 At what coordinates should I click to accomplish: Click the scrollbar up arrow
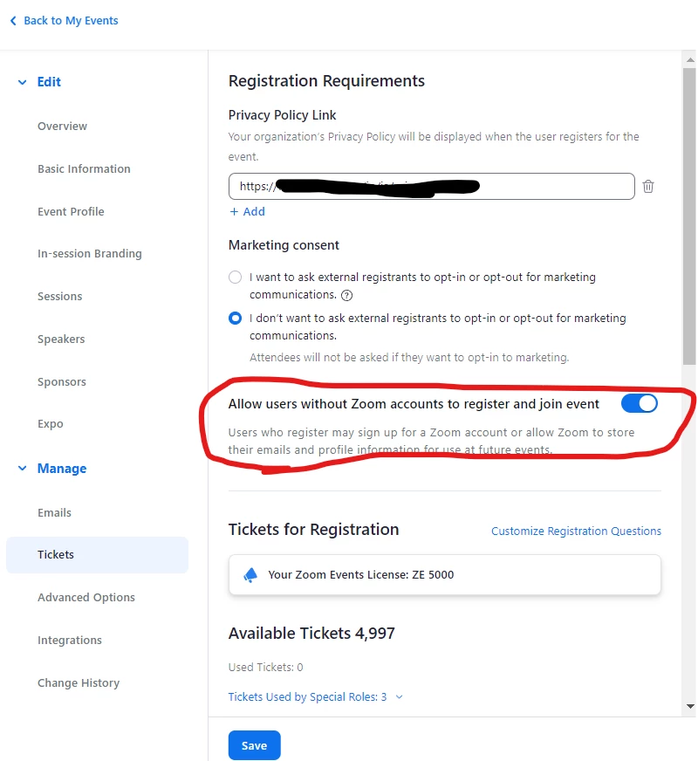click(690, 59)
